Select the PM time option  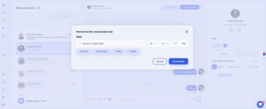tap(184, 44)
